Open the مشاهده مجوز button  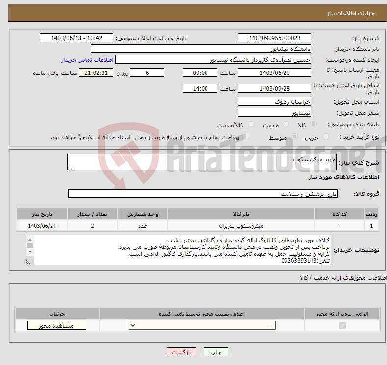click(57, 326)
